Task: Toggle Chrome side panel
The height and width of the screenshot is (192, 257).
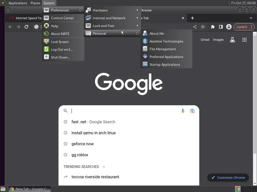Action: pos(221,27)
